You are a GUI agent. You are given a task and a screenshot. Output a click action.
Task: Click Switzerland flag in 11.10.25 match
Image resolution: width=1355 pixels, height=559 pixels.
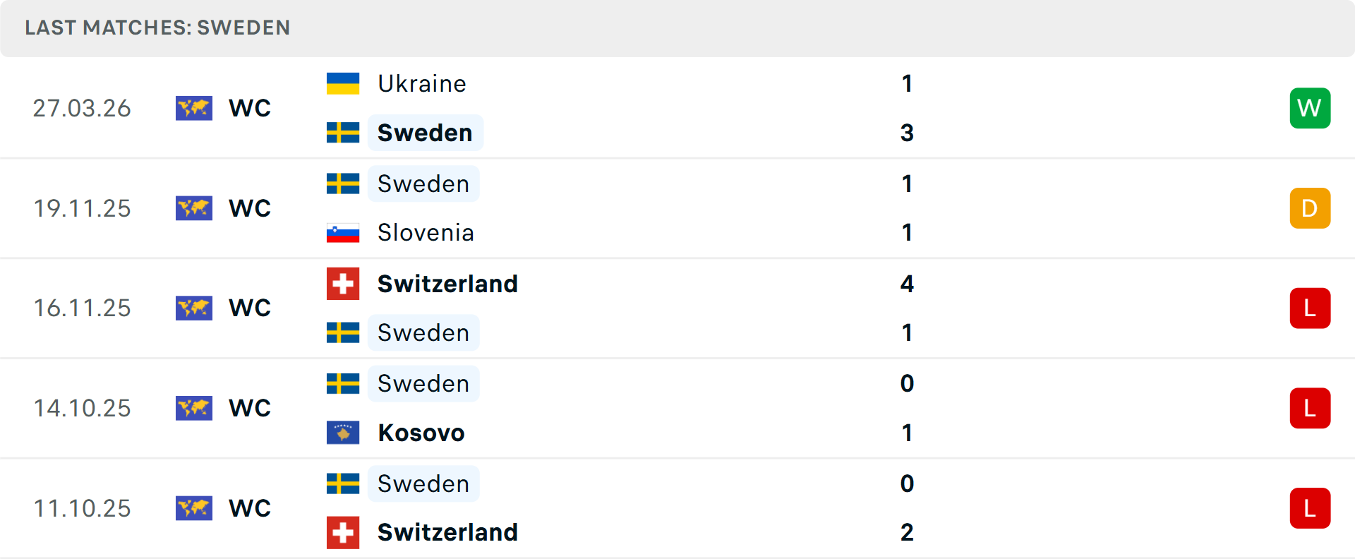click(343, 532)
